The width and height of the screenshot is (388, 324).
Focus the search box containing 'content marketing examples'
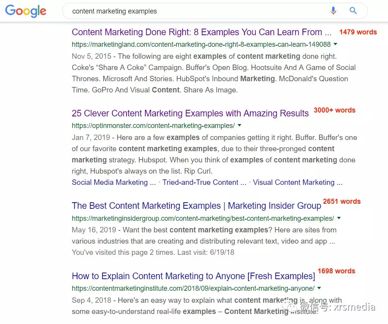pyautogui.click(x=215, y=11)
